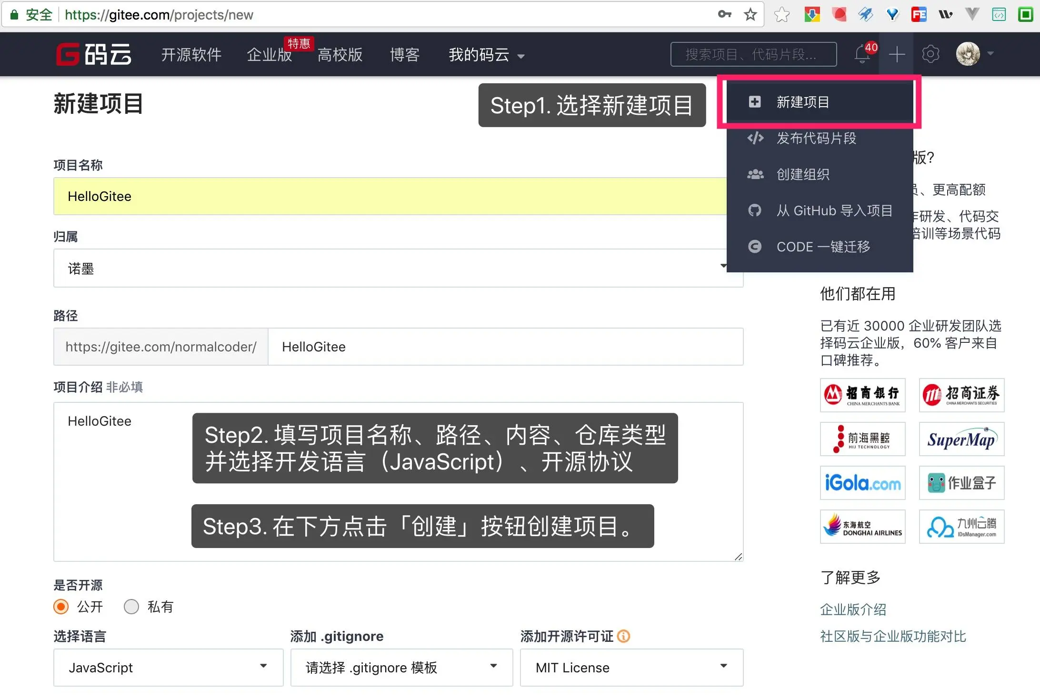
Task: Click the license info icon
Action: pyautogui.click(x=623, y=636)
